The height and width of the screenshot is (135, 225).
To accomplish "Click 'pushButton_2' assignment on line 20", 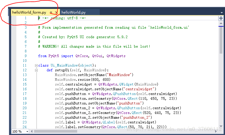I will pyautogui.click(x=78, y=108).
